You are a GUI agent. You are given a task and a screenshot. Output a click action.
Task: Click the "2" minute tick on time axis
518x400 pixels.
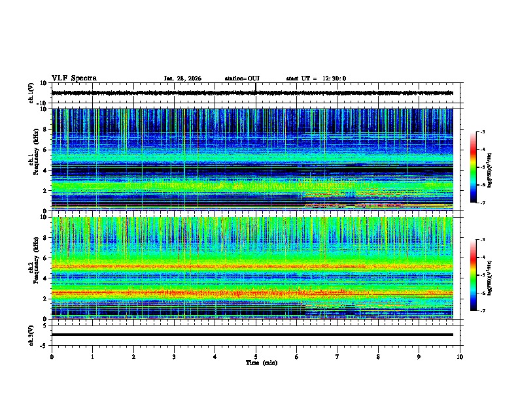(133, 357)
